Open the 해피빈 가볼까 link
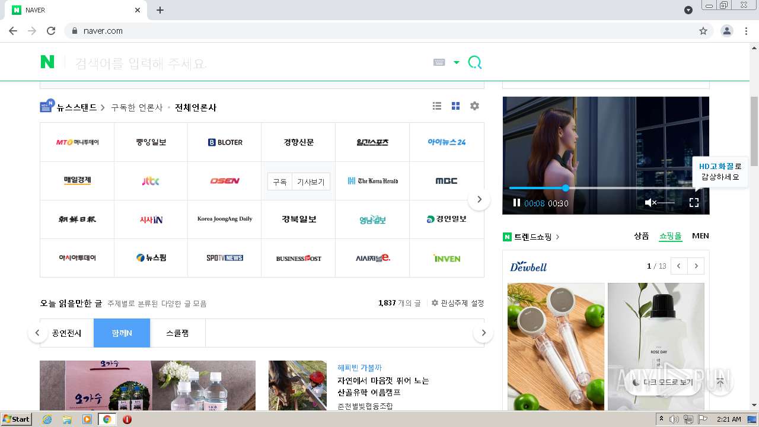The image size is (759, 427). [359, 368]
